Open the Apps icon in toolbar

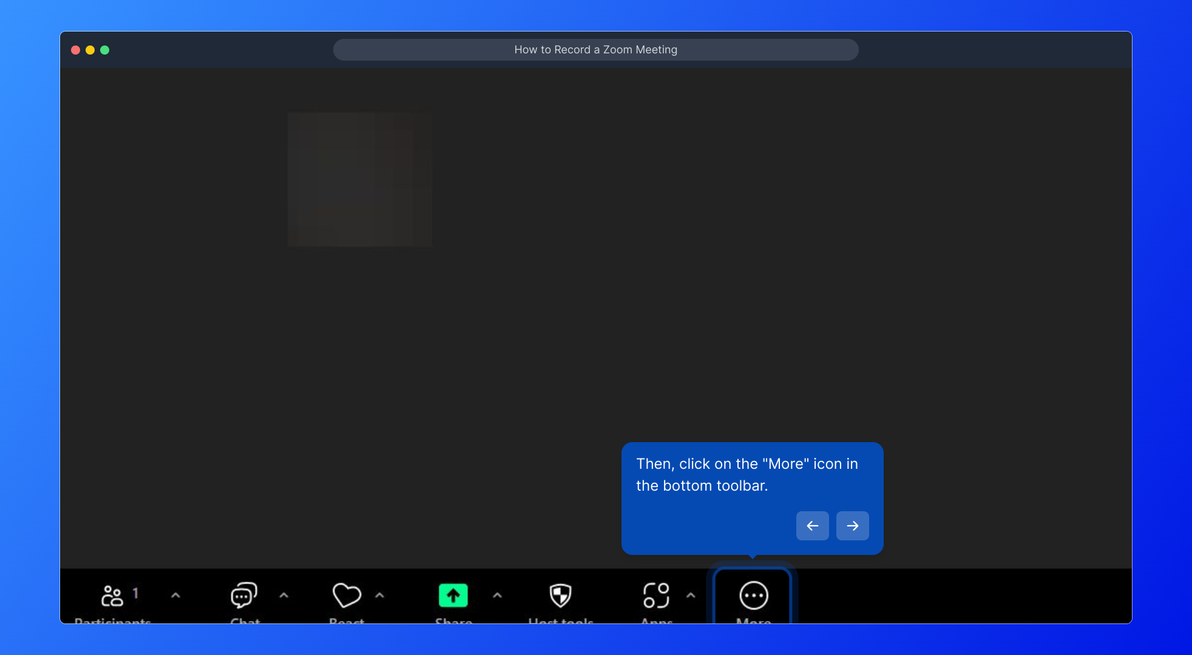pos(656,596)
